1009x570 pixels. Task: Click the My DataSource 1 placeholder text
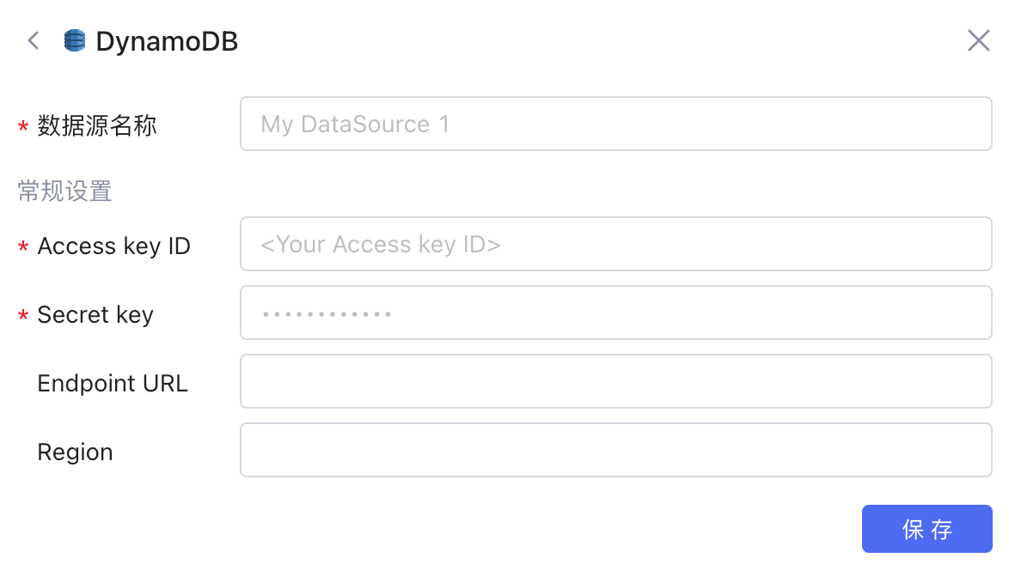coord(355,124)
